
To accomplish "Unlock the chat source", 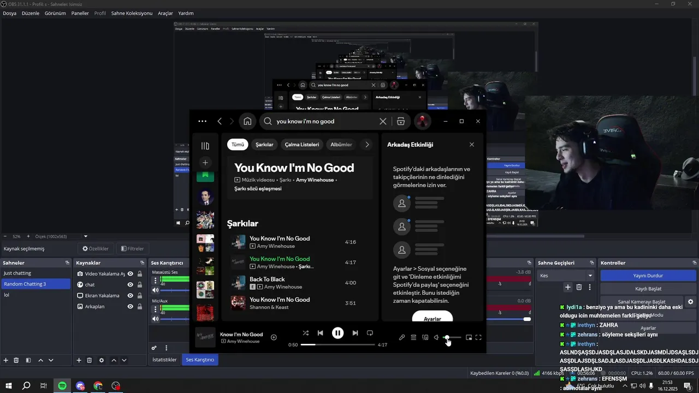I will [x=140, y=285].
